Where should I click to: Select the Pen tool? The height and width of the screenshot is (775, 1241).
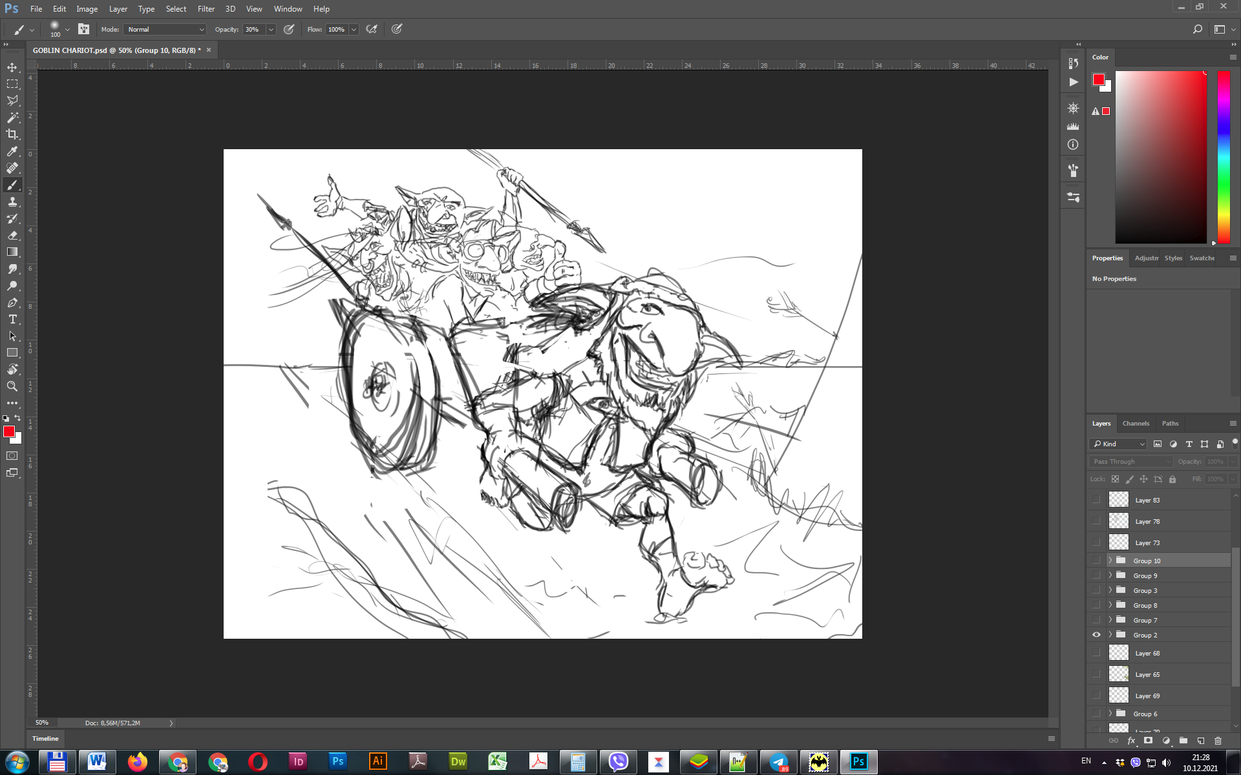coord(12,302)
